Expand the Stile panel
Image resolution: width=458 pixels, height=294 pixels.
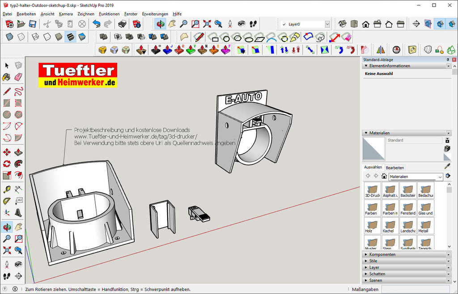pos(366,261)
